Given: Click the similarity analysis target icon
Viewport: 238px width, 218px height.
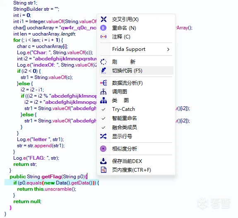Looking at the screenshot, I should (103, 149).
